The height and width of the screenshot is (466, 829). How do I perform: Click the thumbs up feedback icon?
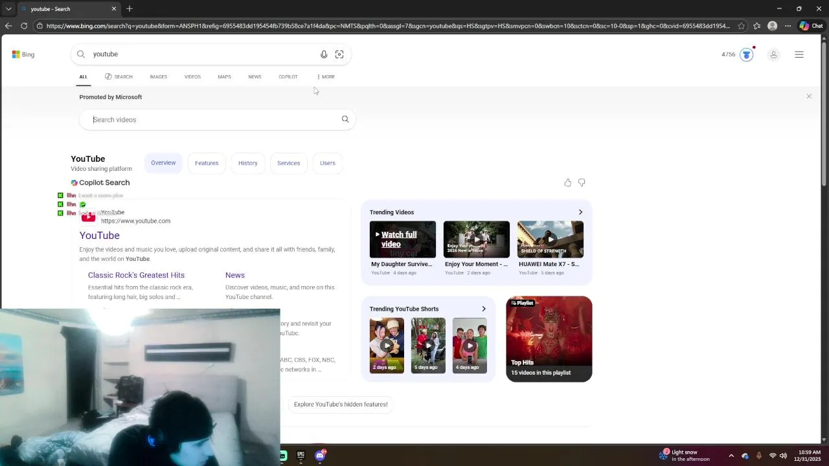568,183
